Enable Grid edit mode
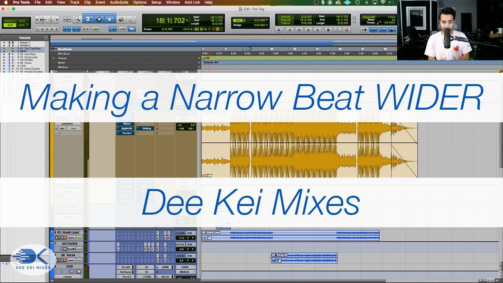Screen dimensions: 503x283 tap(22, 25)
